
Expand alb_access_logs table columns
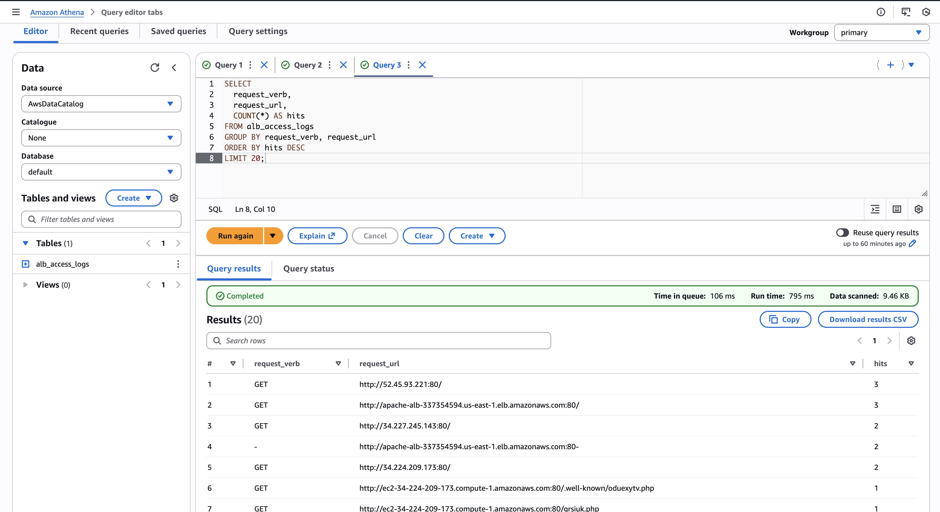click(26, 264)
